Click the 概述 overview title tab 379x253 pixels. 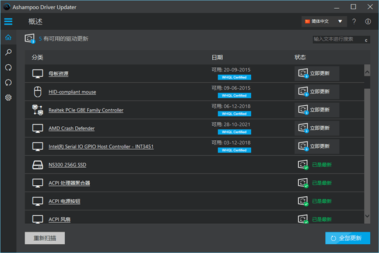(36, 22)
